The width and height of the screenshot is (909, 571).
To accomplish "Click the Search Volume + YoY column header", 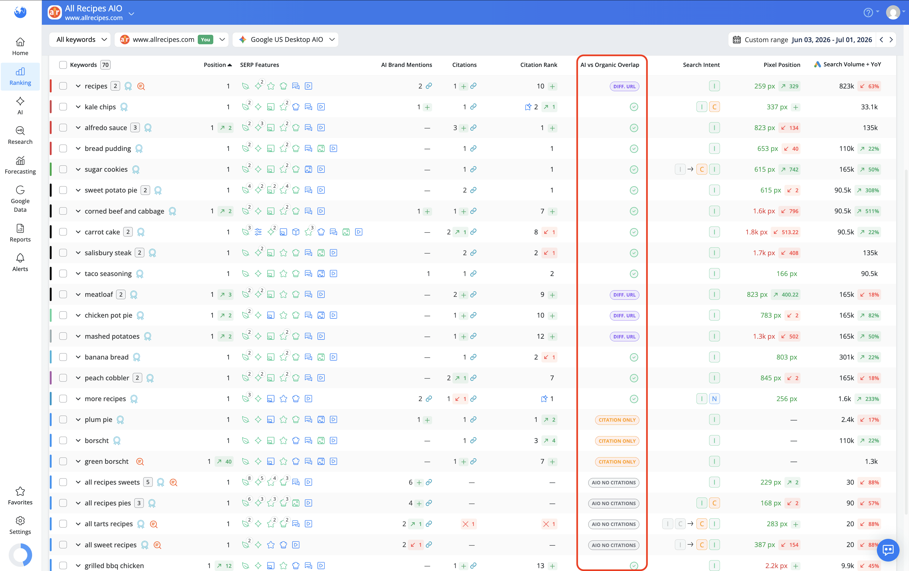I will pyautogui.click(x=847, y=65).
